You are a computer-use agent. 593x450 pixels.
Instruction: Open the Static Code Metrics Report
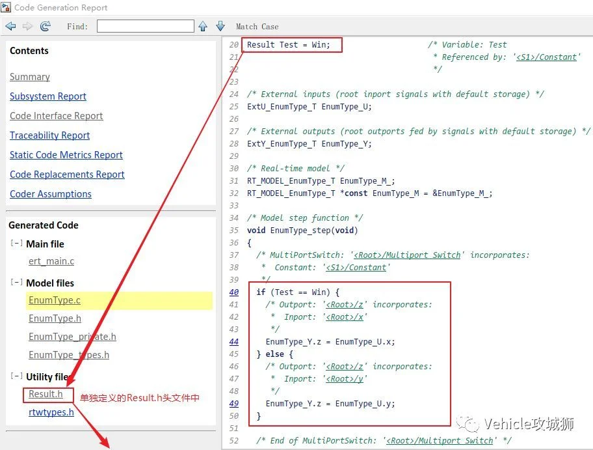66,155
